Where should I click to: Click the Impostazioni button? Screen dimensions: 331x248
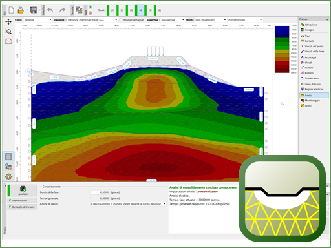pyautogui.click(x=22, y=200)
